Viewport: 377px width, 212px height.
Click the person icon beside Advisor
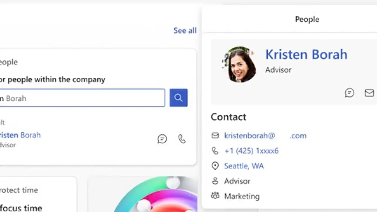point(215,181)
